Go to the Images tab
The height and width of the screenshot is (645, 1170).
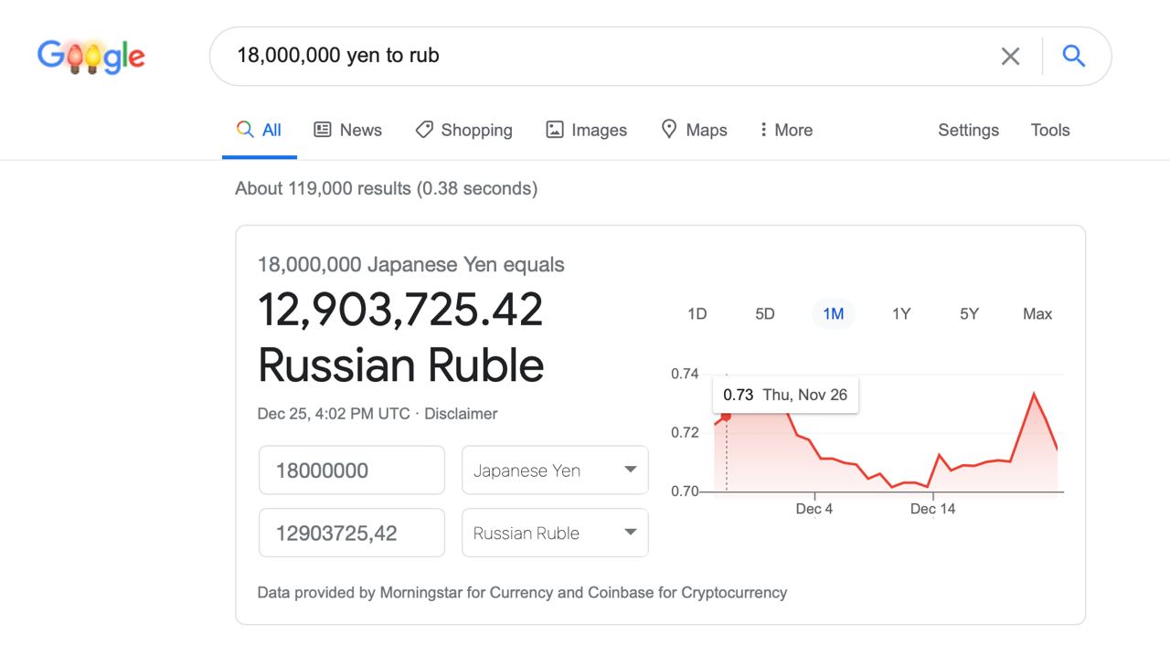(x=586, y=130)
